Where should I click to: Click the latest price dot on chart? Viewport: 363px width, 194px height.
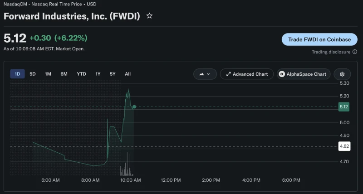pos(134,107)
